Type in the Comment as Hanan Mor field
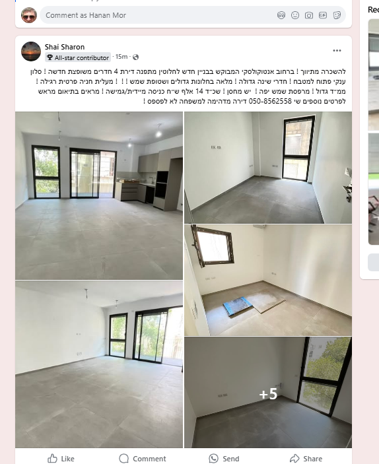379x464 pixels. point(157,15)
